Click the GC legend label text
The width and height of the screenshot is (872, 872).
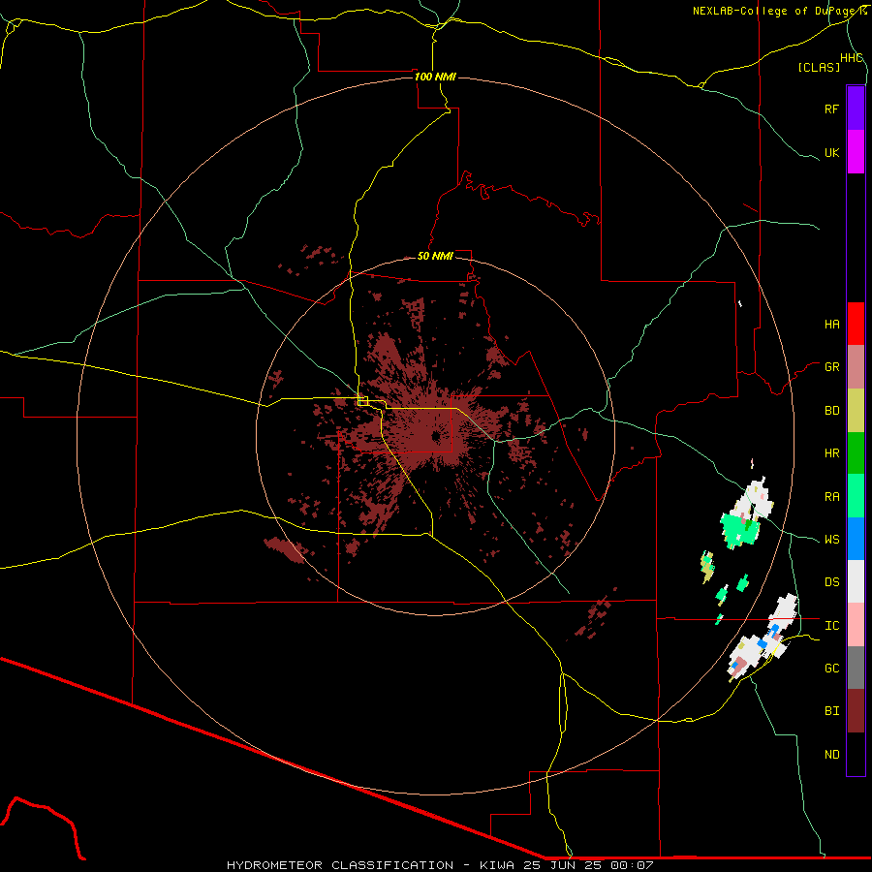point(831,669)
